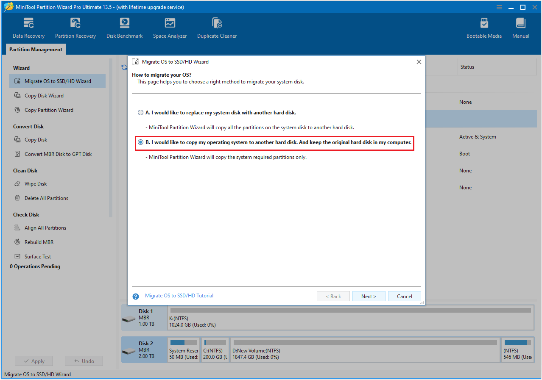This screenshot has width=542, height=380.
Task: Open the Migrate OS to SSD/HD Tutorial link
Action: (179, 295)
